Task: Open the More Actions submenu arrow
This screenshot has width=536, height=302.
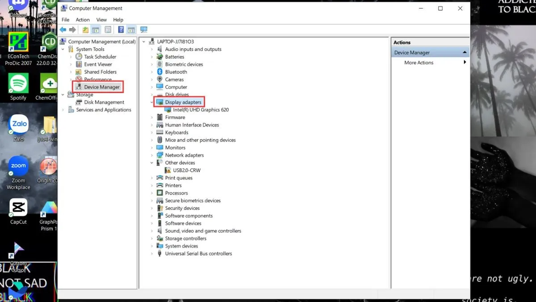Action: pos(465,62)
